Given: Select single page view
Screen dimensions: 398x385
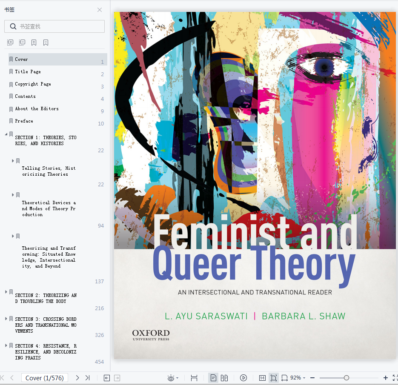Looking at the screenshot, I should [x=213, y=378].
